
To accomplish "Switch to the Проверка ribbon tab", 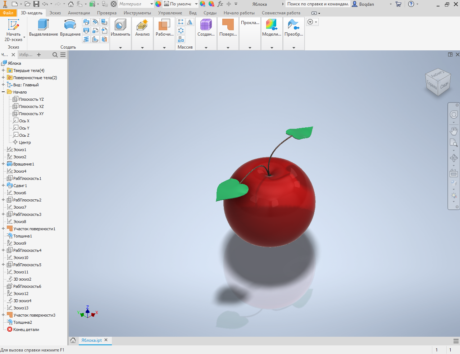I will click(x=107, y=13).
